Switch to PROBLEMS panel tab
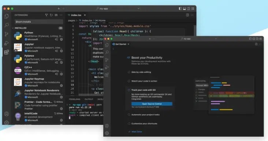 click(75, 99)
